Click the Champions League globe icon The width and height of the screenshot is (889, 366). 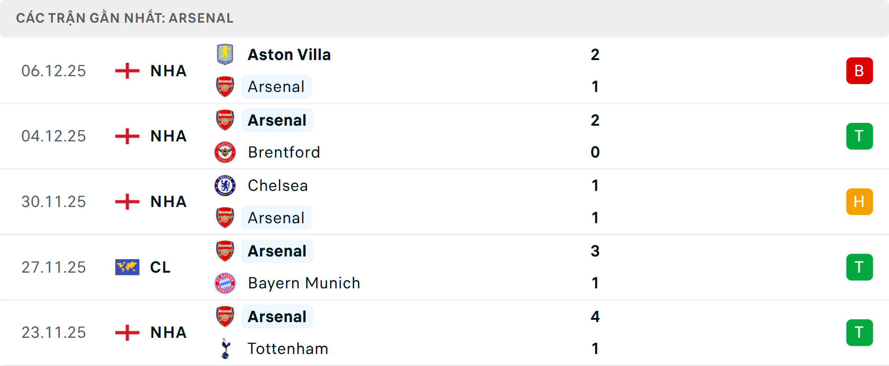pos(126,267)
